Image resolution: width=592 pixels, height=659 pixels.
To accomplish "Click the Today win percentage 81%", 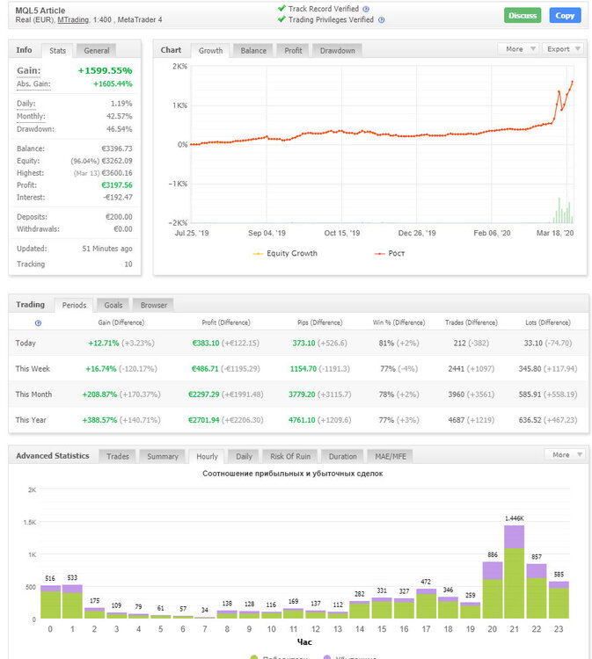I will pos(386,343).
